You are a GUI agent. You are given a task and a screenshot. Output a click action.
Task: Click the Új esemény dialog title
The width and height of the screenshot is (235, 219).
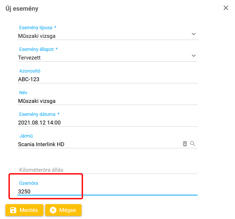click(22, 9)
